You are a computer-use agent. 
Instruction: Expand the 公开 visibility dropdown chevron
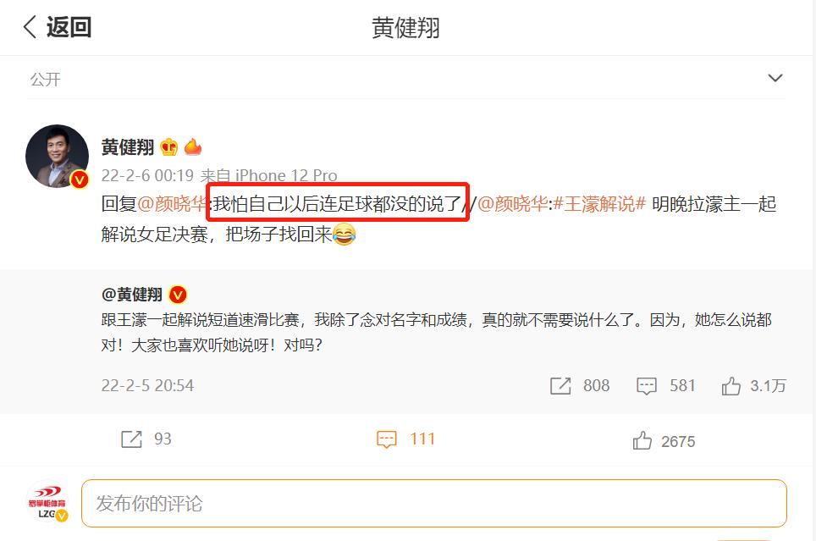pyautogui.click(x=775, y=78)
